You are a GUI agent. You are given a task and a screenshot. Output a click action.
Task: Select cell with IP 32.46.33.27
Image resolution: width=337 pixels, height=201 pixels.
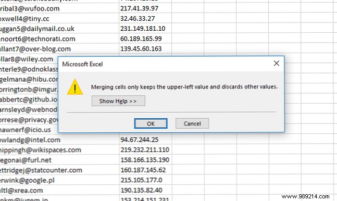pyautogui.click(x=145, y=18)
